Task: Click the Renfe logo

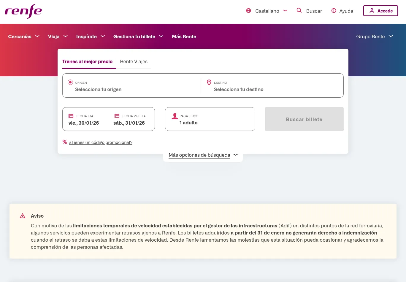Action: [23, 11]
